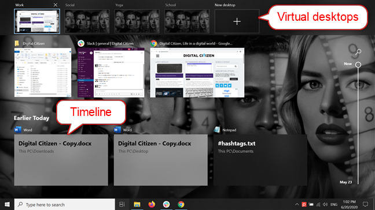Click the battery icon in system tray
The width and height of the screenshot is (375, 210).
click(311, 204)
